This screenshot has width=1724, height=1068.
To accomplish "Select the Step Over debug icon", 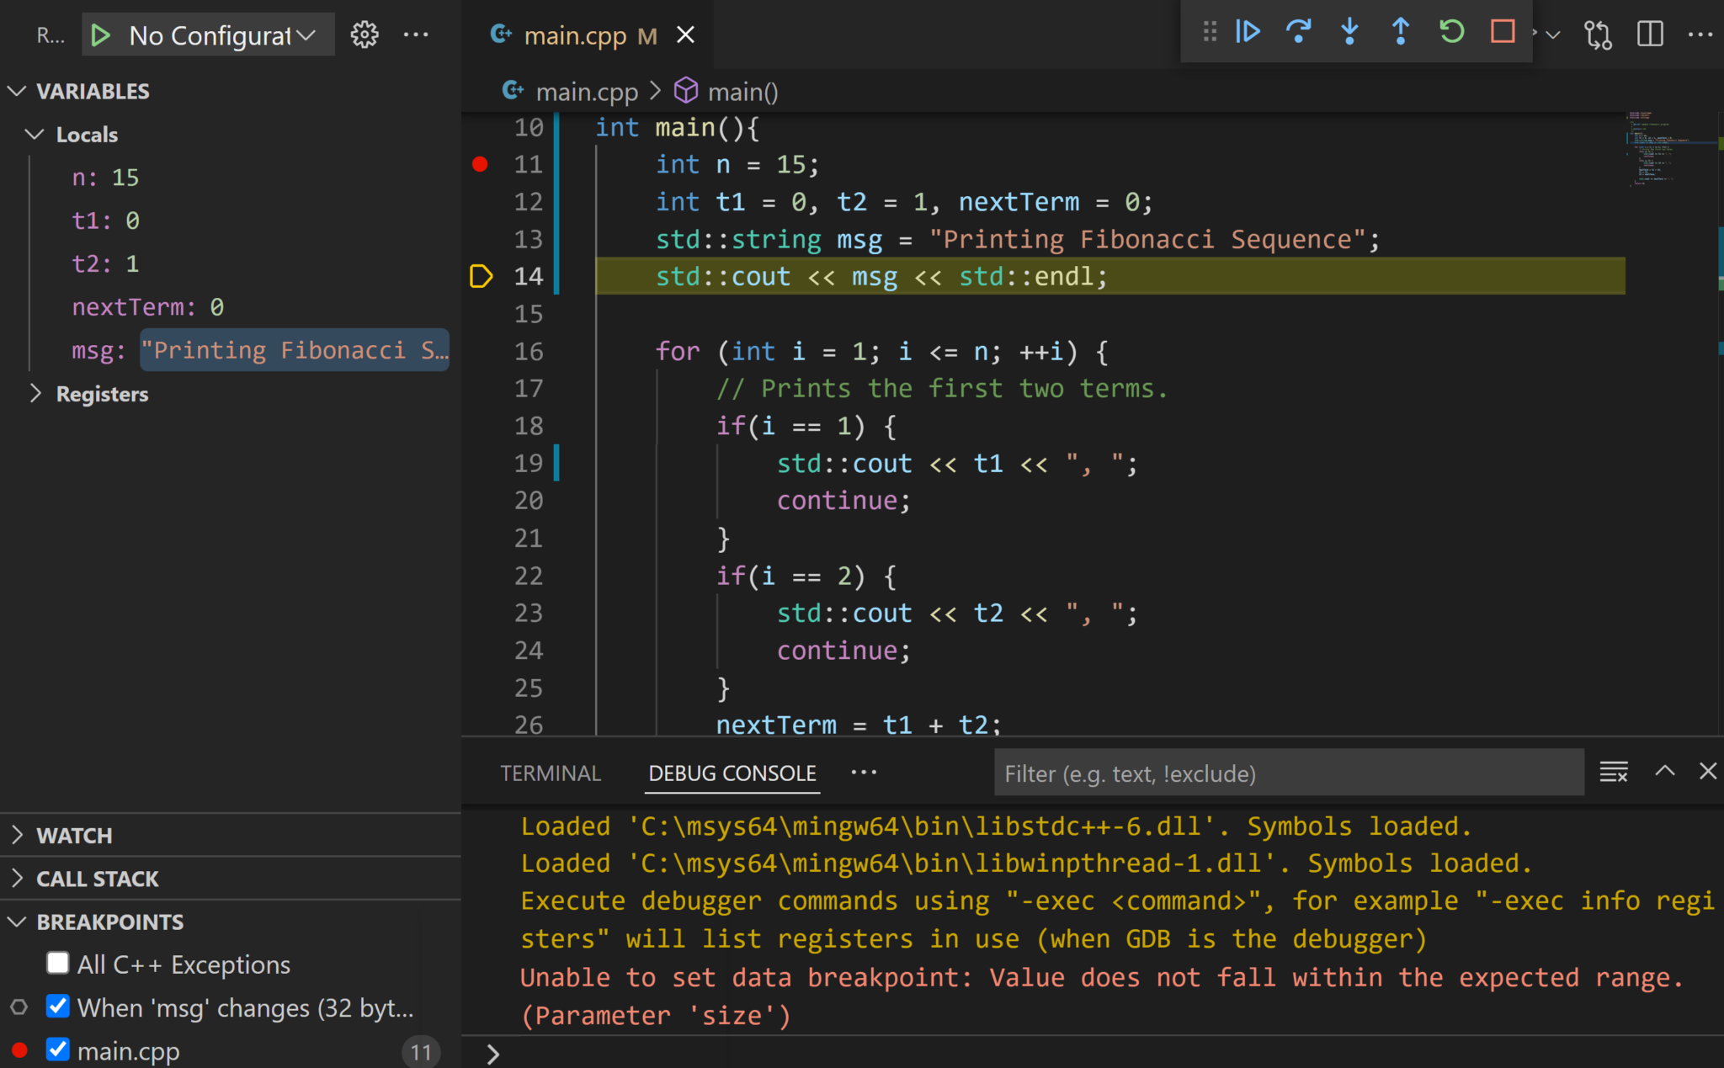I will tap(1299, 32).
